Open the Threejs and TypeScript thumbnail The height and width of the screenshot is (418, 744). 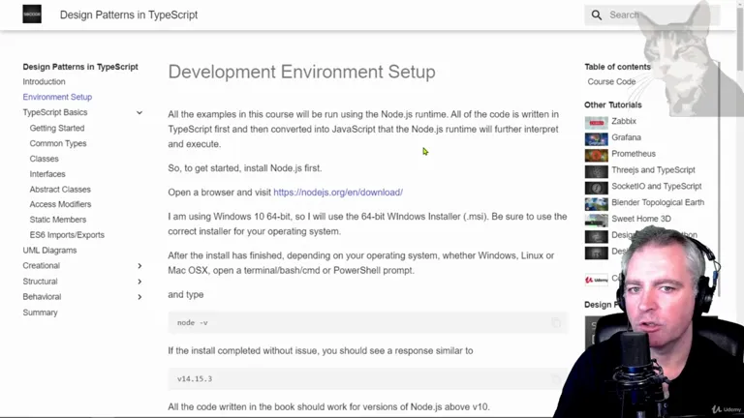[596, 171]
